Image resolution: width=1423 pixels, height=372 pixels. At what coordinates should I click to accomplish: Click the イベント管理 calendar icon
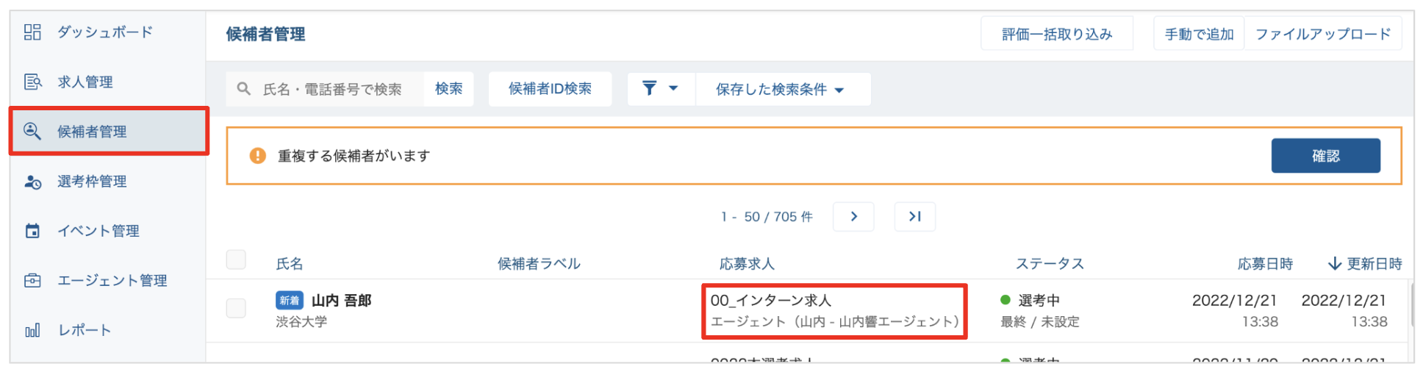pyautogui.click(x=32, y=231)
